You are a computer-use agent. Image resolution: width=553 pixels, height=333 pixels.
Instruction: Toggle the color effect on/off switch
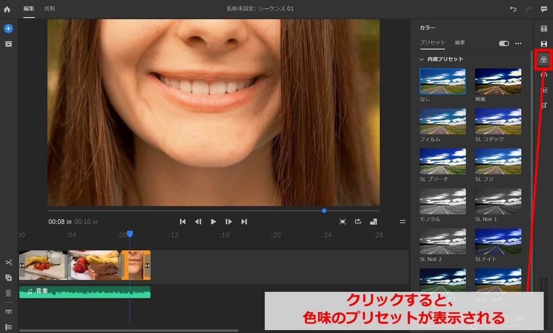coord(504,43)
